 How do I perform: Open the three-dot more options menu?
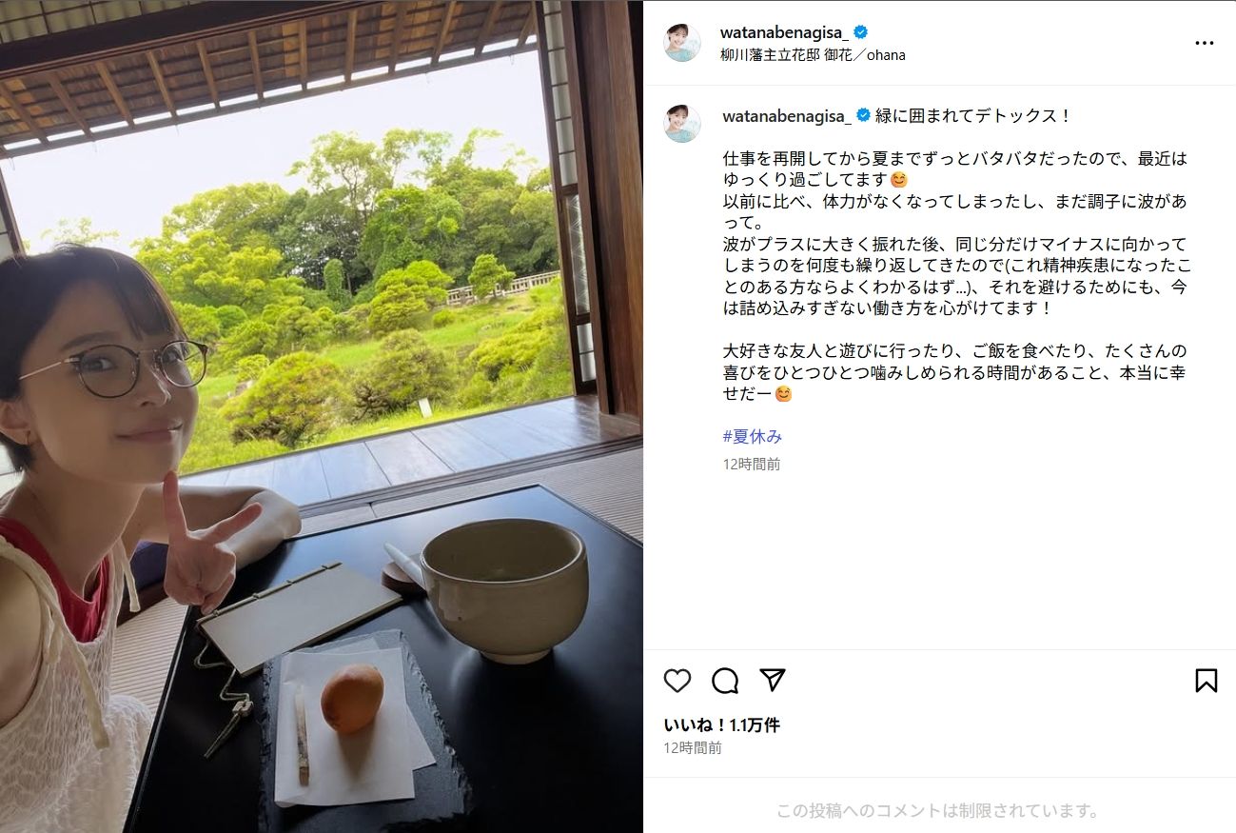pyautogui.click(x=1204, y=43)
